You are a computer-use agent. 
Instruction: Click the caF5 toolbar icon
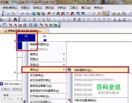pyautogui.click(x=120, y=19)
